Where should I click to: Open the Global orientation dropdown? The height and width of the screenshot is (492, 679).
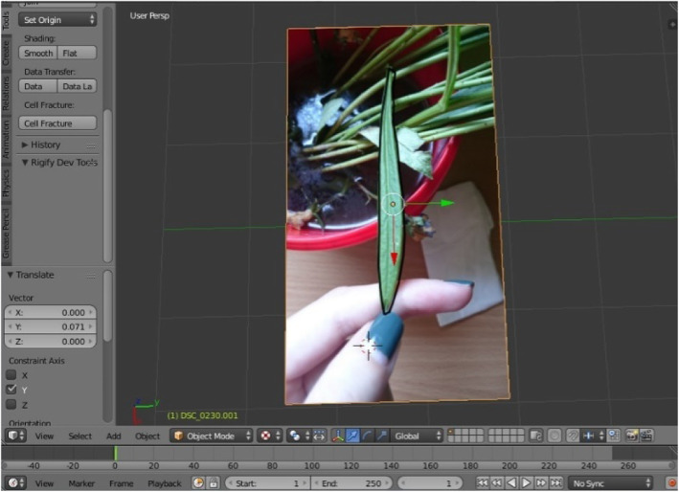(419, 436)
